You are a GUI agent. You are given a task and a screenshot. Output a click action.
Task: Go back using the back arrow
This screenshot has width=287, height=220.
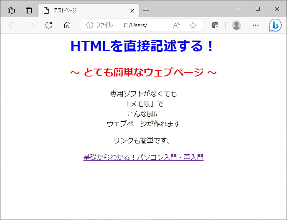12,25
